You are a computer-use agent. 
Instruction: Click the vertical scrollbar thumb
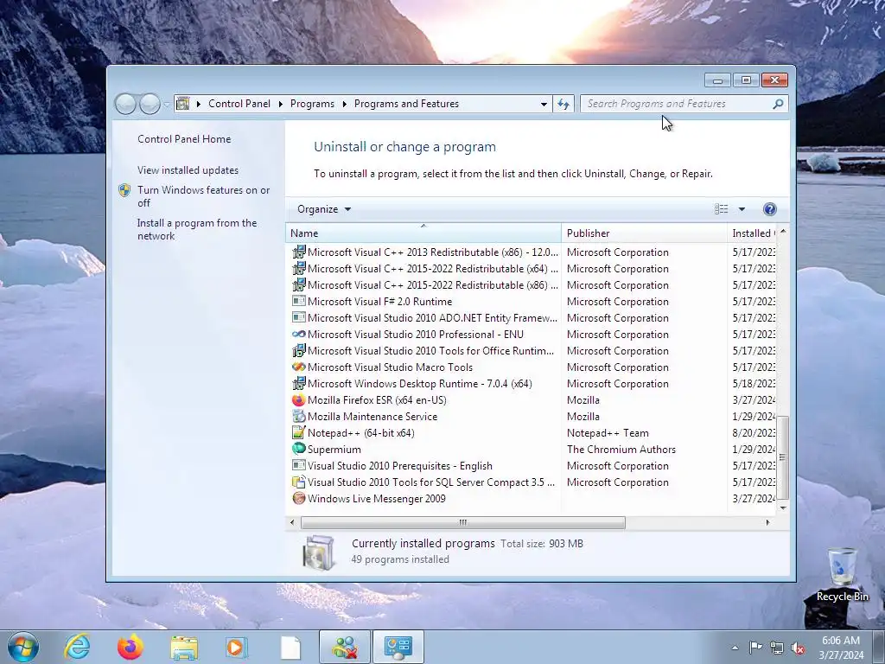[783, 458]
